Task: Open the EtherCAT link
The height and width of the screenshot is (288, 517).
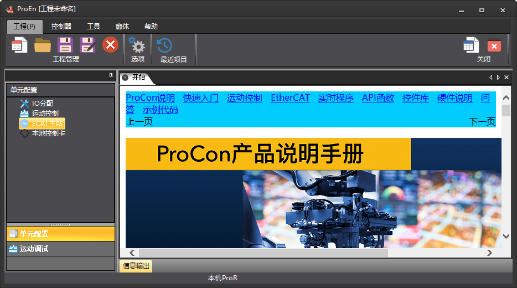Action: [290, 98]
